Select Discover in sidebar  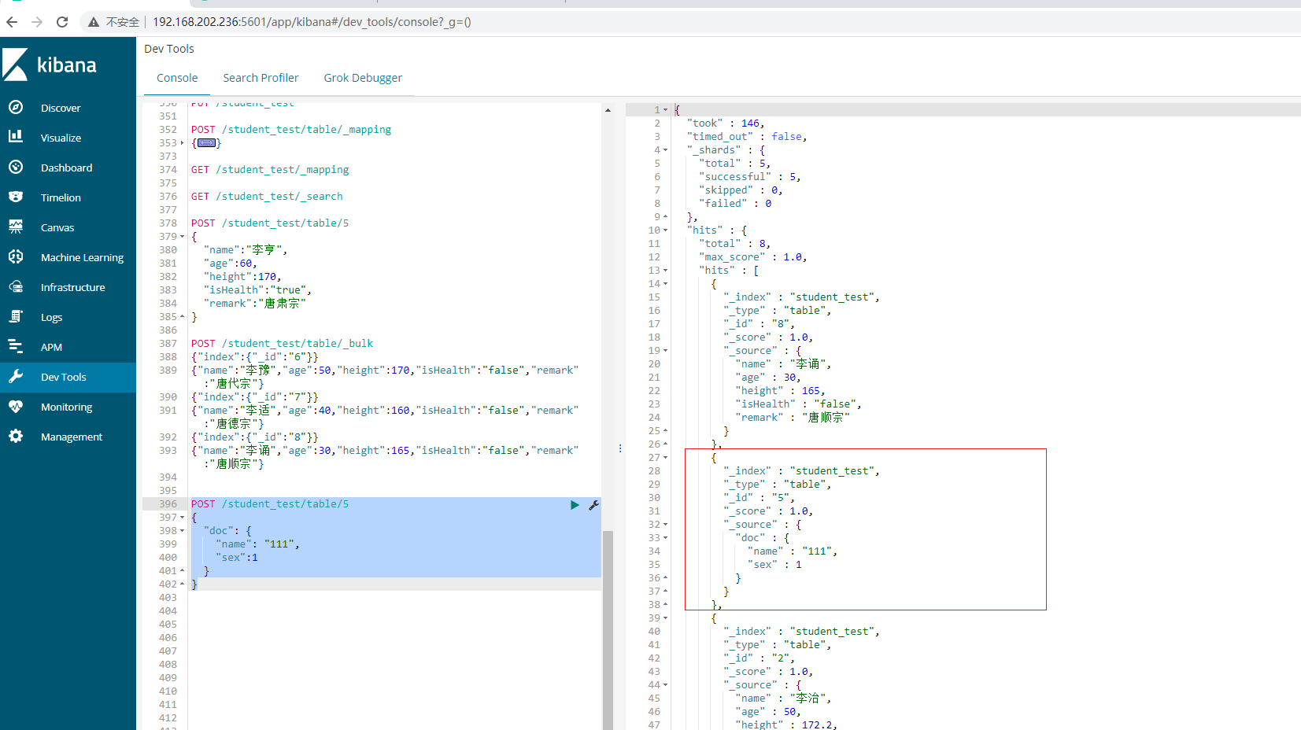pyautogui.click(x=61, y=108)
